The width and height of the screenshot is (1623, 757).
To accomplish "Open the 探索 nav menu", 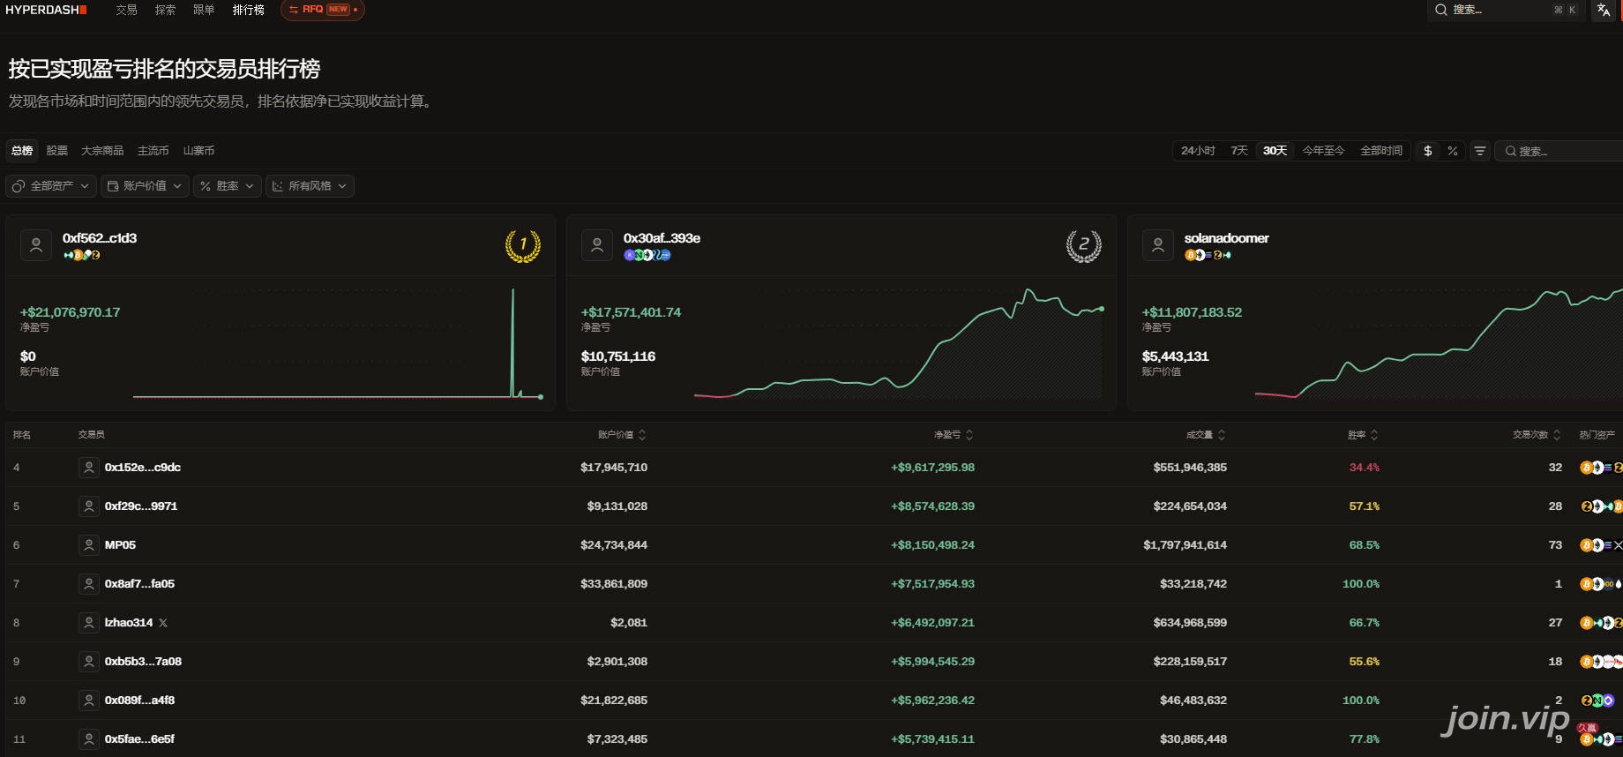I will click(165, 10).
